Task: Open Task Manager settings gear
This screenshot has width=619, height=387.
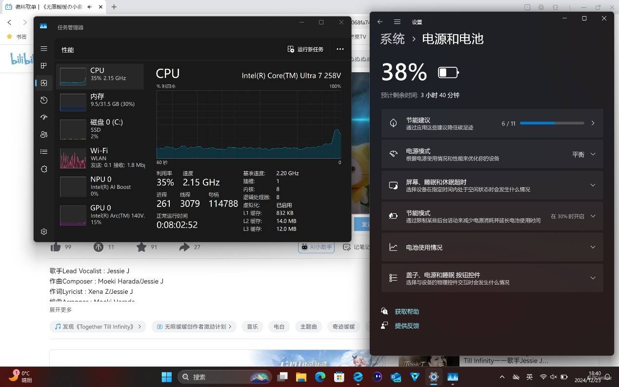Action: [x=44, y=231]
